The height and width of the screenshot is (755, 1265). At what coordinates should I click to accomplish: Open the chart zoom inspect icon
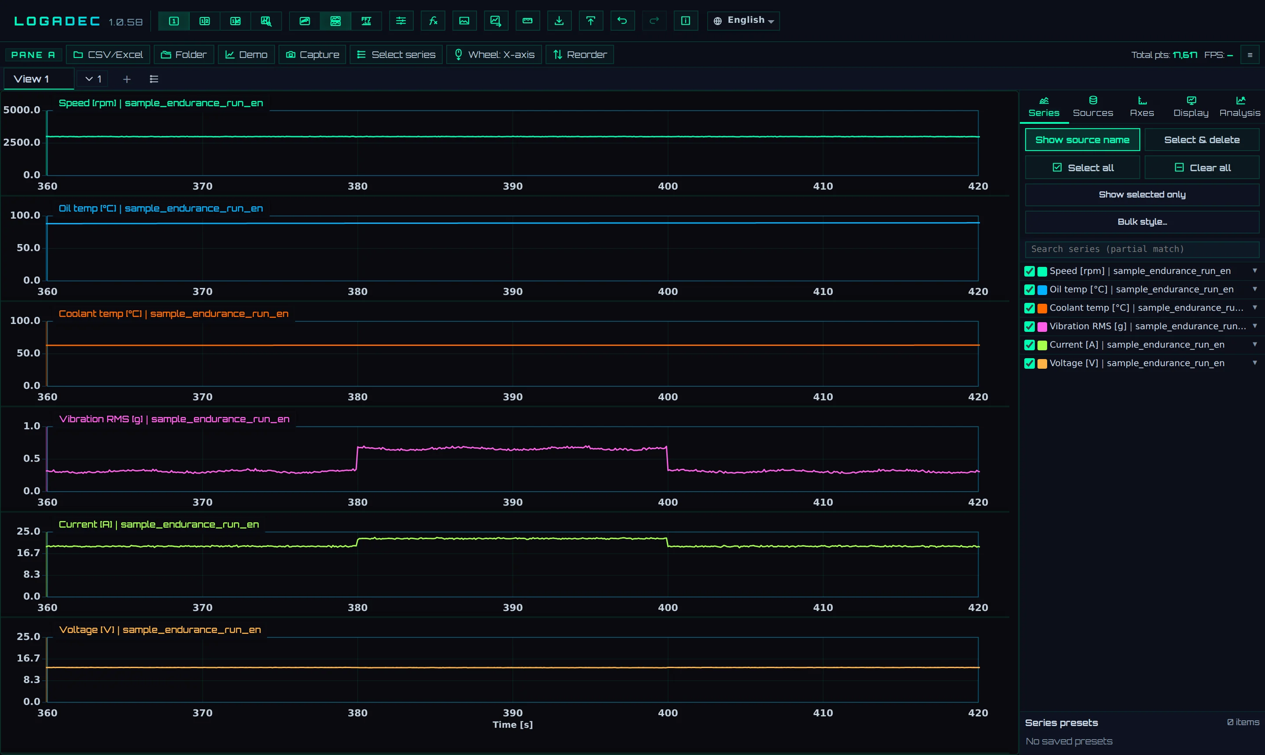point(266,21)
